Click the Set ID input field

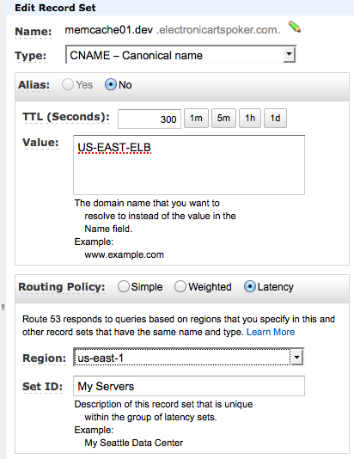189,386
